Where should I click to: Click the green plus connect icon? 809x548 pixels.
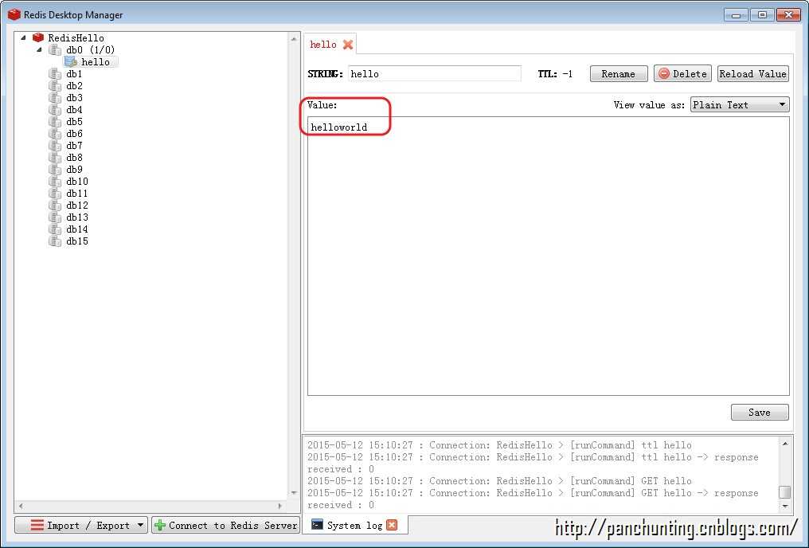click(x=160, y=525)
